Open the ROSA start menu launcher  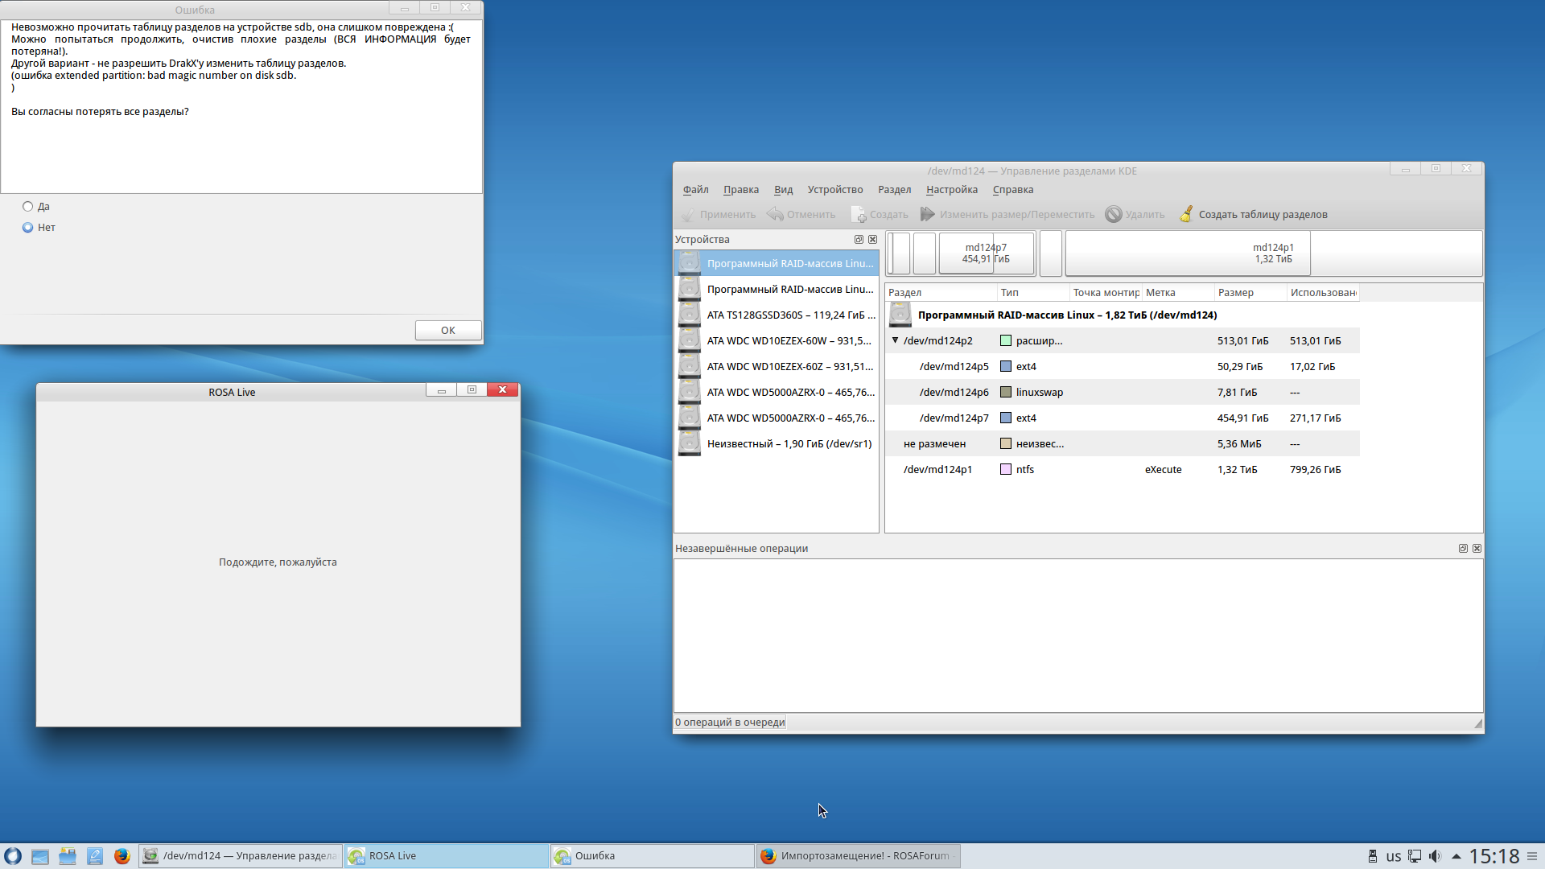(12, 856)
